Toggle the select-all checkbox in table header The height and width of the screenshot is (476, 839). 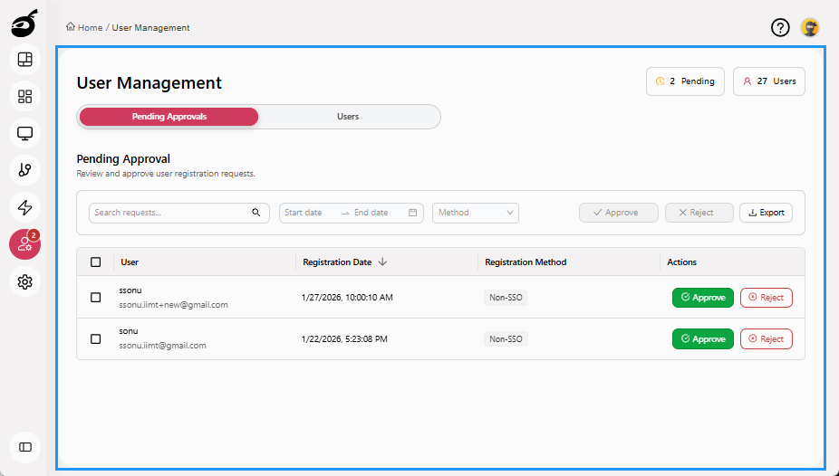[x=96, y=262]
